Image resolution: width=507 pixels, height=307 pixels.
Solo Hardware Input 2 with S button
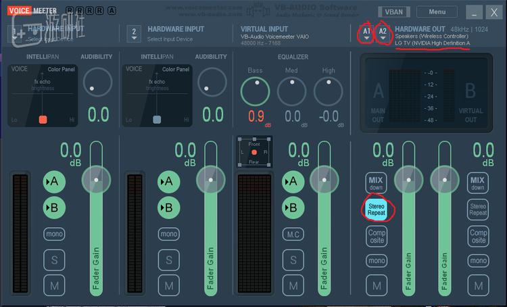point(168,260)
